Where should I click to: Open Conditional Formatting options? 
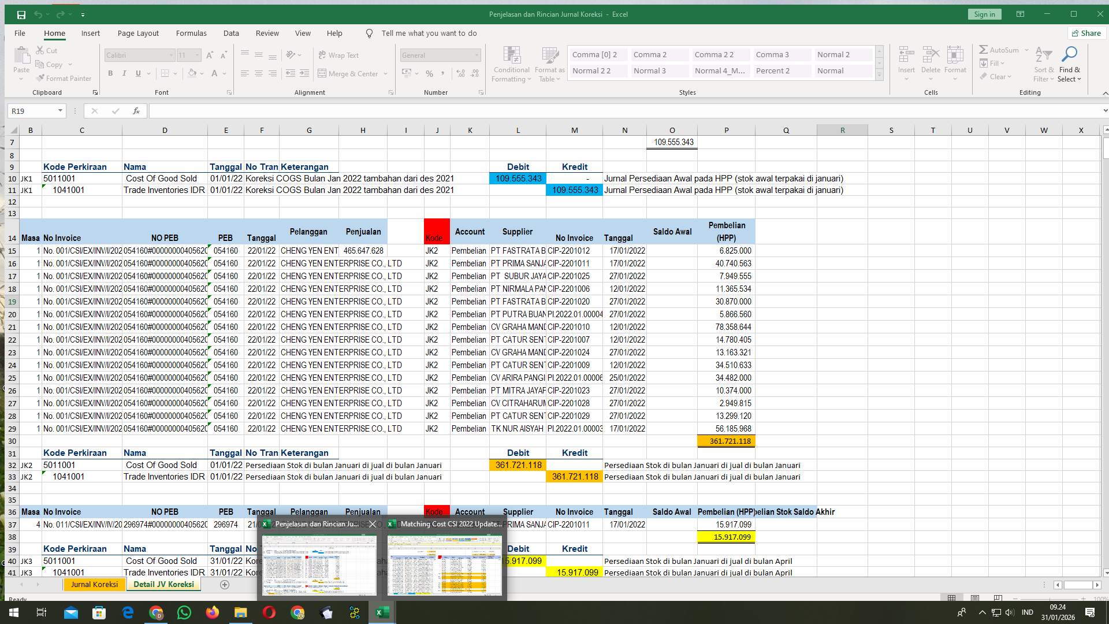pos(512,64)
